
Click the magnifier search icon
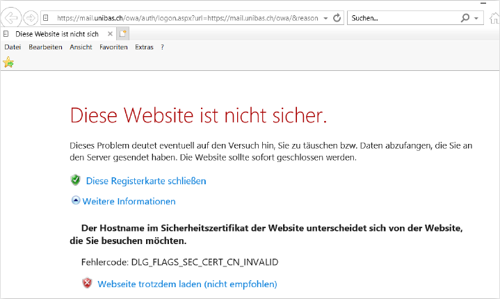tap(466, 17)
